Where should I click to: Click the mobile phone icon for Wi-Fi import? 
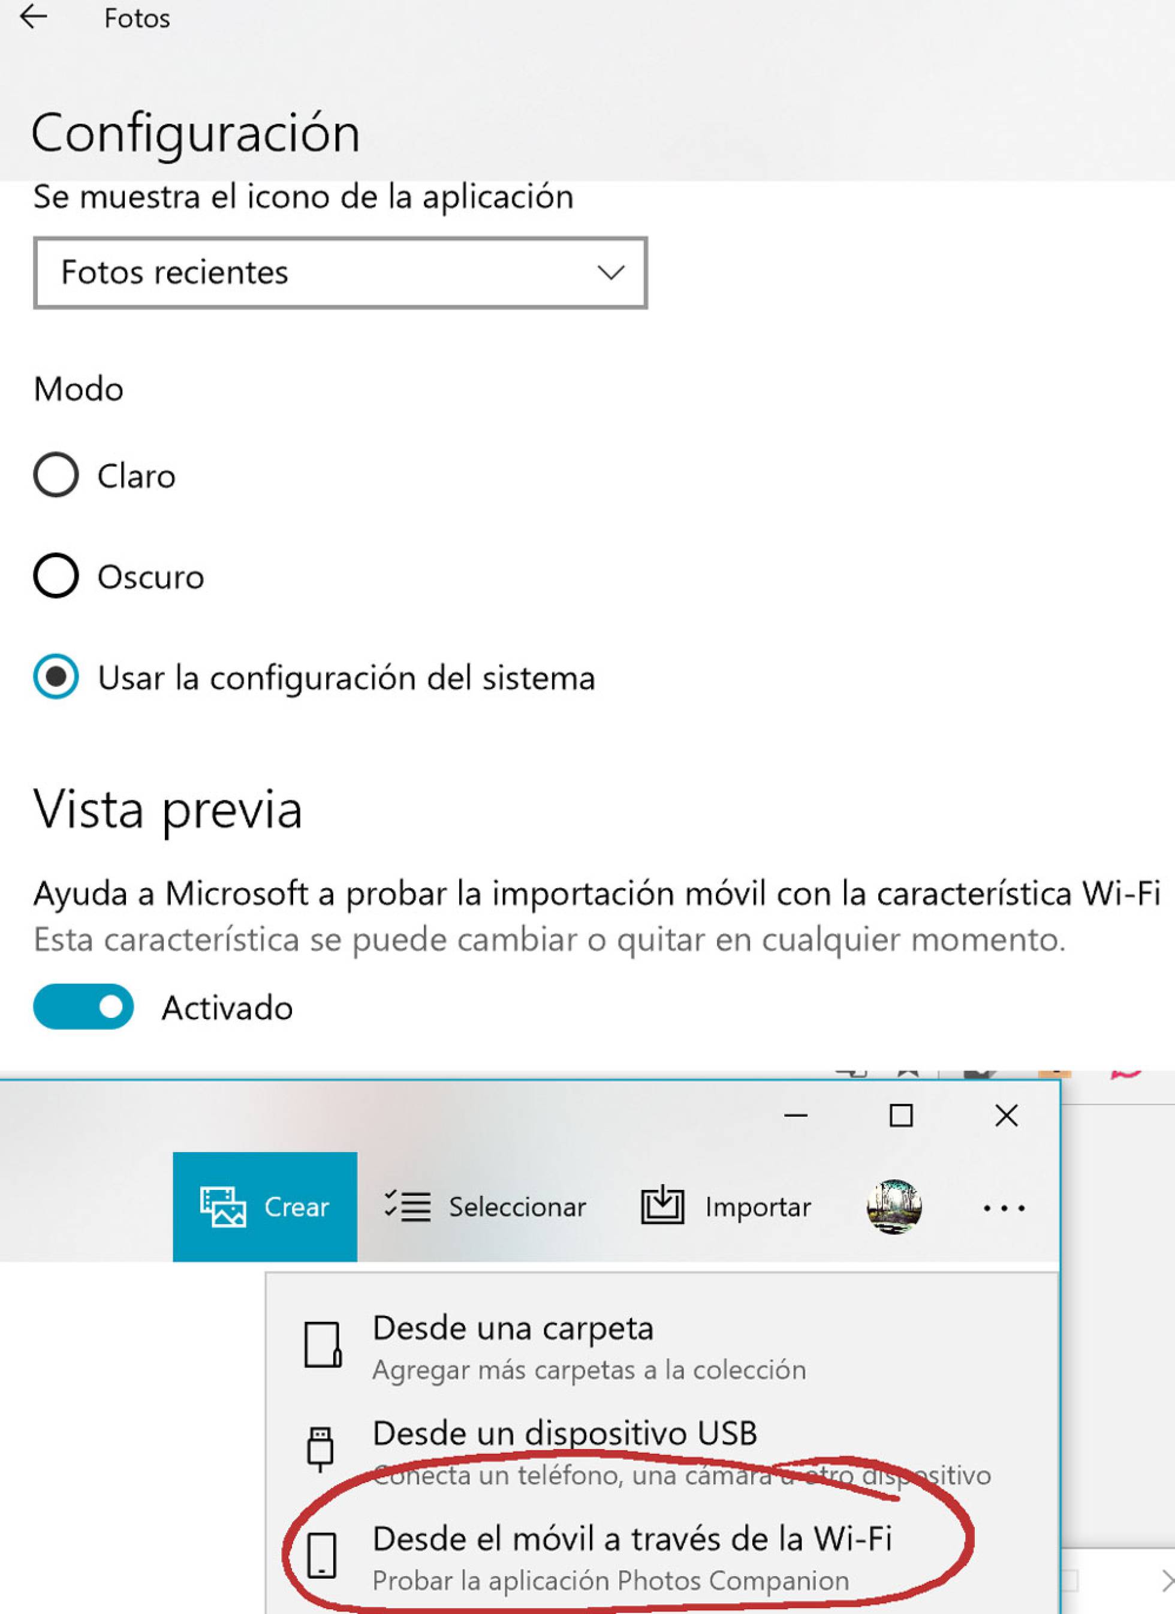[x=321, y=1556]
